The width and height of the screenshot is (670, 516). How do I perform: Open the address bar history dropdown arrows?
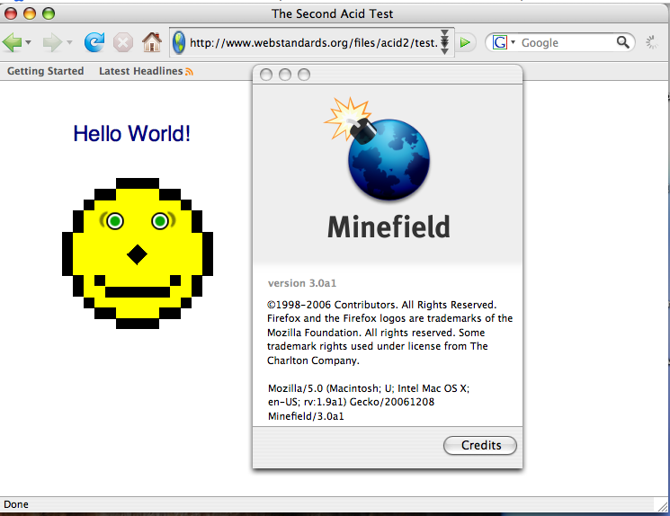pyautogui.click(x=444, y=42)
